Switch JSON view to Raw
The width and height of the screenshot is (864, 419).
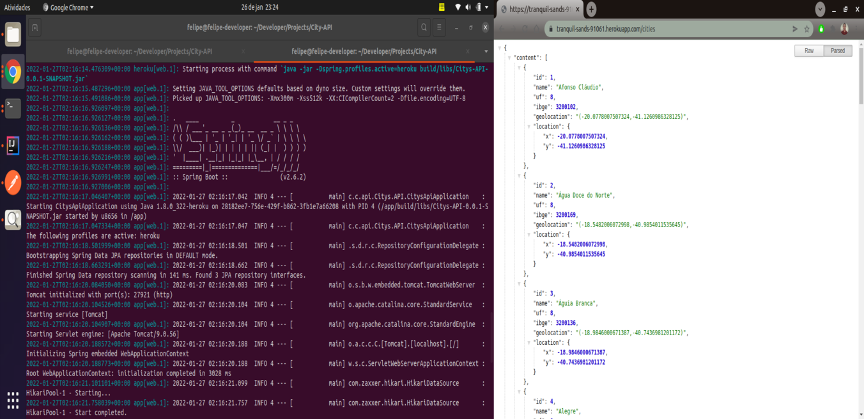pos(809,51)
